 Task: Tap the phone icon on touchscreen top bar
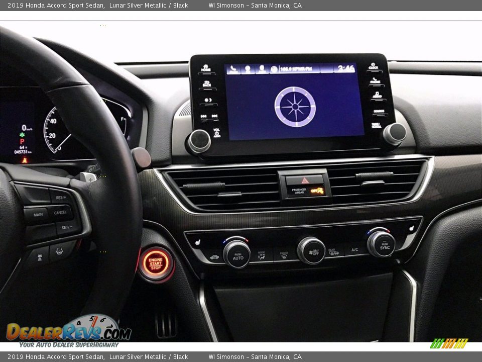(x=233, y=69)
